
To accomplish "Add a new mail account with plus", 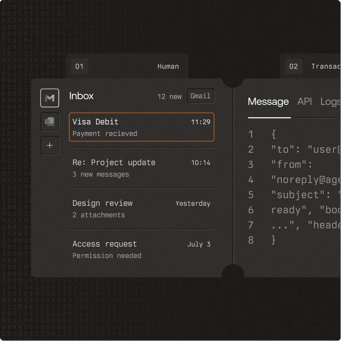I will [50, 145].
